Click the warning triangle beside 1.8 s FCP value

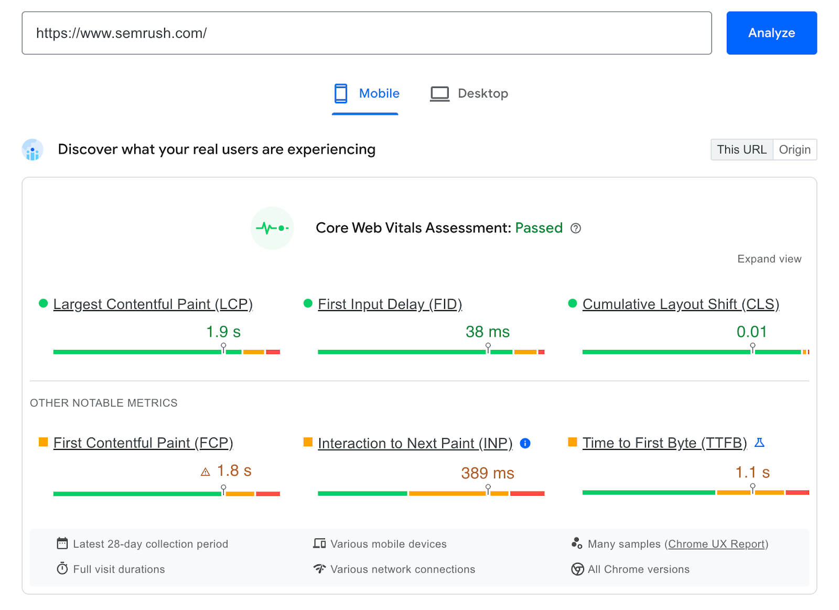point(205,472)
